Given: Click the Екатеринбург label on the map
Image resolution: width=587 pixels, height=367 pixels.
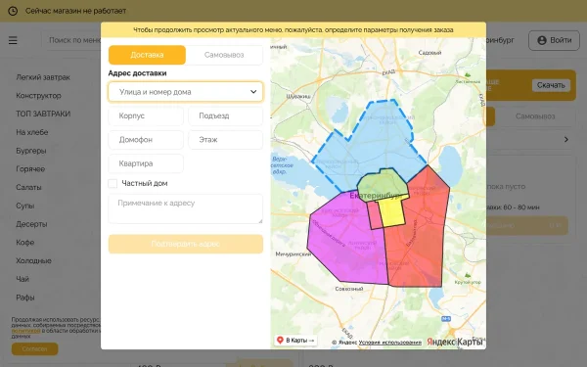Looking at the screenshot, I should tap(376, 196).
